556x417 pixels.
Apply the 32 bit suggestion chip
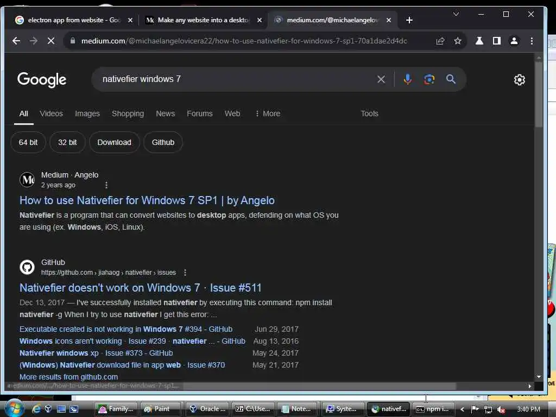coord(67,142)
